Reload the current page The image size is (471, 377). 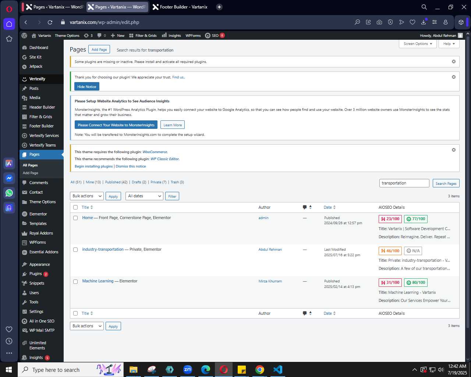coord(50,22)
